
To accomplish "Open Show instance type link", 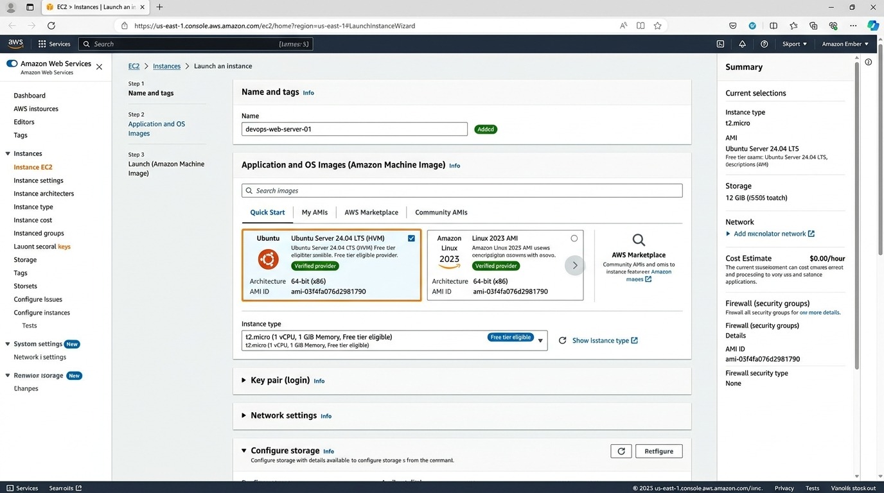I will pos(605,341).
